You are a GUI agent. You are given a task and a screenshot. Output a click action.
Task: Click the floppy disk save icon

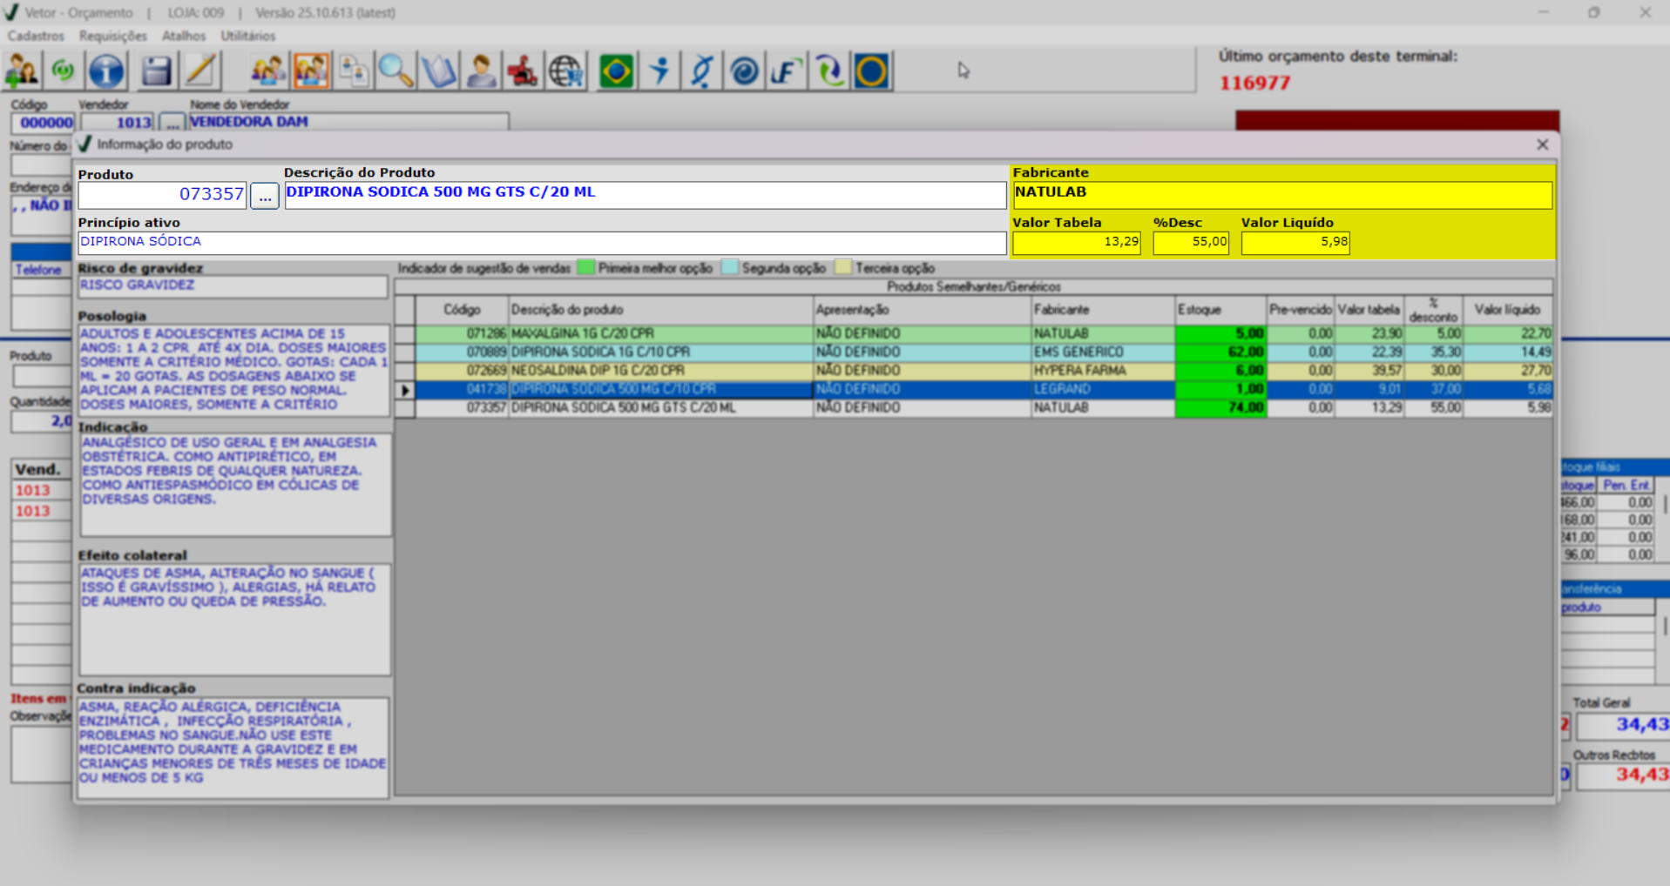click(156, 71)
